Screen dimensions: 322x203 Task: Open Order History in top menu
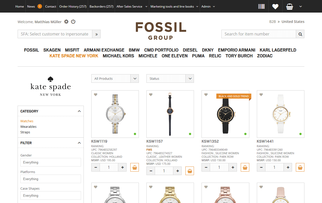(73, 7)
